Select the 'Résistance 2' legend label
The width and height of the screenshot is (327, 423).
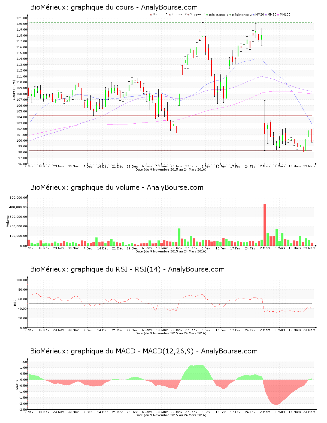pyautogui.click(x=242, y=15)
